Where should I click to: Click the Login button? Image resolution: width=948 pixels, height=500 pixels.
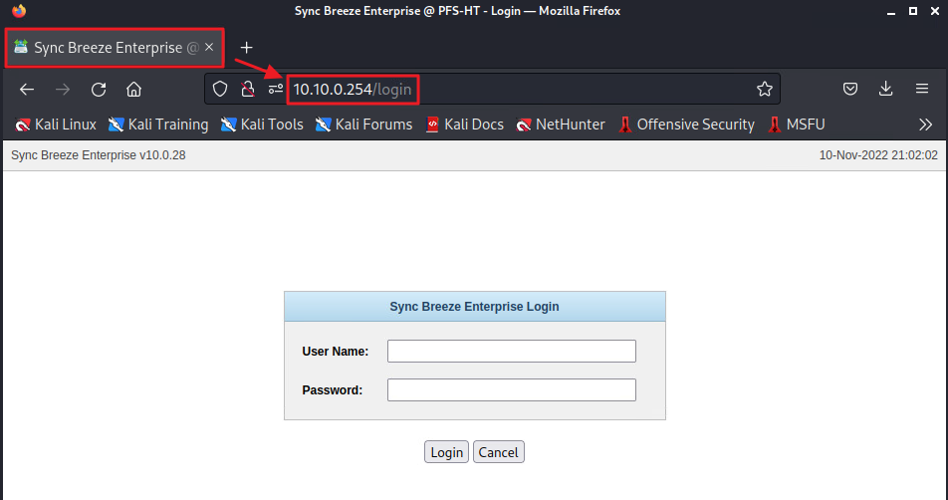446,452
